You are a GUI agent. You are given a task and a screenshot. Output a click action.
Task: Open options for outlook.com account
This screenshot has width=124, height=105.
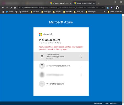[81, 66]
